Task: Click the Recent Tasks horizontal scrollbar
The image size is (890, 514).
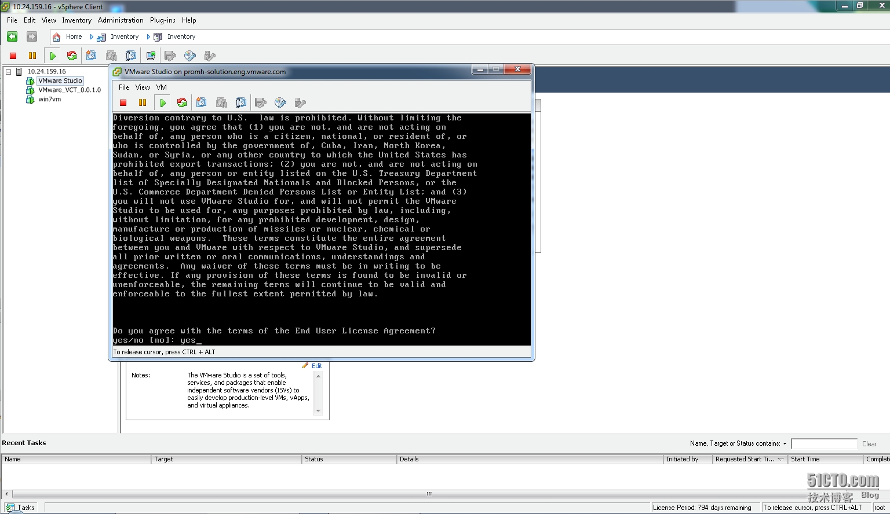Action: point(429,494)
